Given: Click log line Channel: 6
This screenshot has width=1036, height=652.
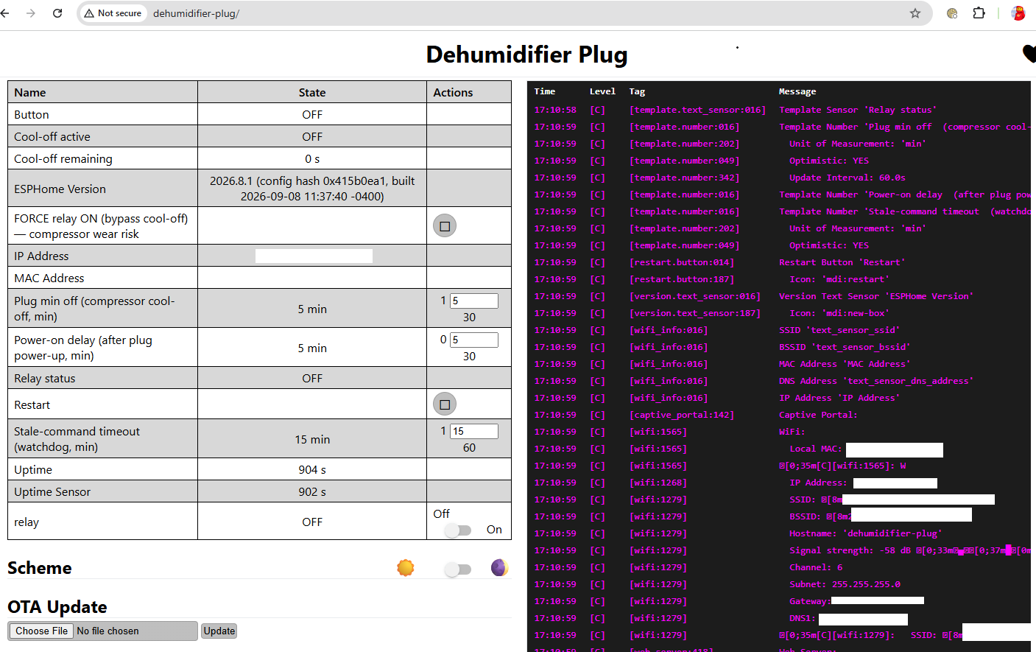Looking at the screenshot, I should 816,567.
